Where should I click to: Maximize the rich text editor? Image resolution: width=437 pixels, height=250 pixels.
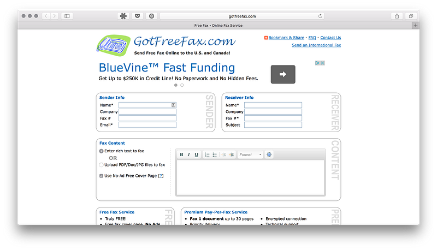tap(269, 154)
